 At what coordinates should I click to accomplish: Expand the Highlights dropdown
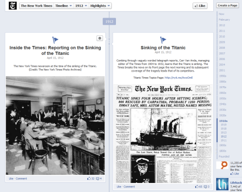pyautogui.click(x=100, y=6)
